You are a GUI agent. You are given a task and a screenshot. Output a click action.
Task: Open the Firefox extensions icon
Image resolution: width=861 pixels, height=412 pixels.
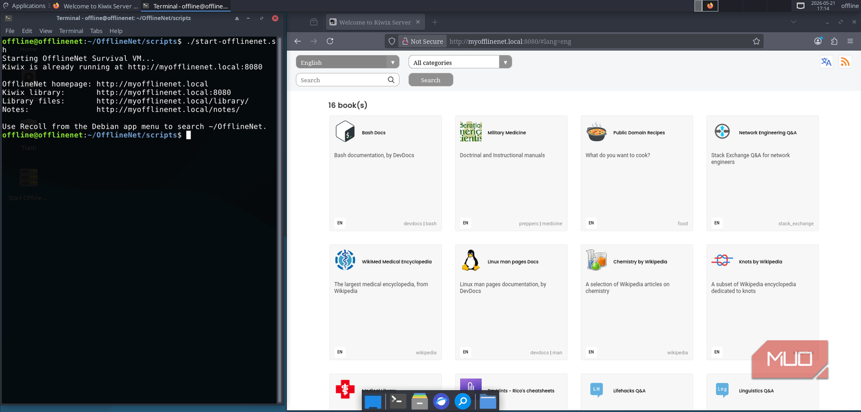[834, 41]
